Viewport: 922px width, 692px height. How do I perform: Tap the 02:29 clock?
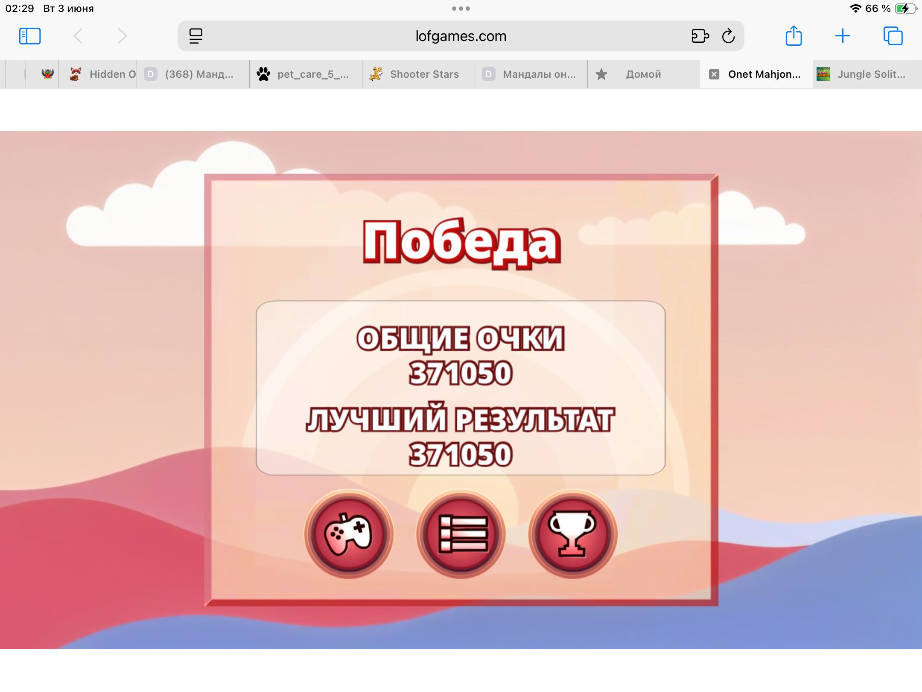click(20, 9)
